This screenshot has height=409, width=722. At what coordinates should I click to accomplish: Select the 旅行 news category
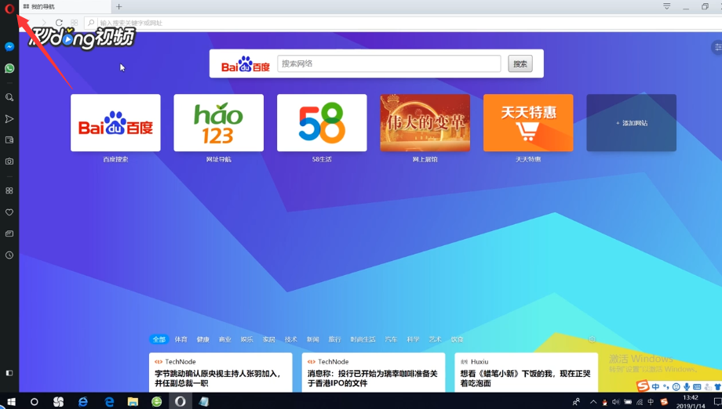pyautogui.click(x=335, y=339)
